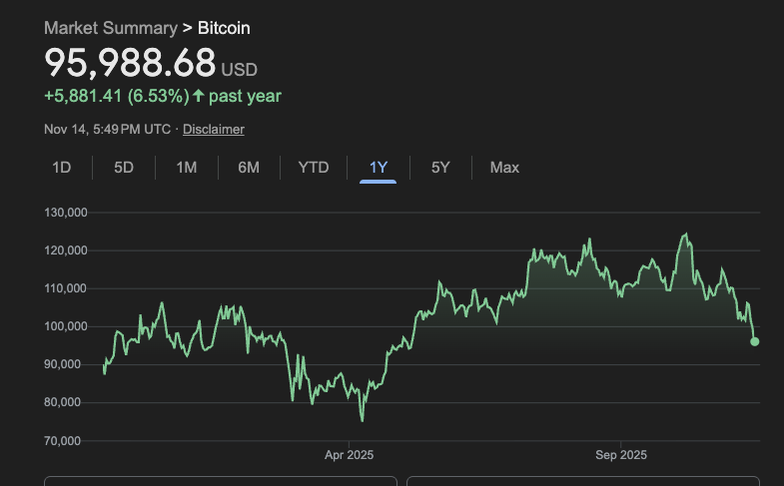Click the Nov 14, 5:49 PM UTC timestamp
The image size is (784, 486).
click(x=107, y=130)
